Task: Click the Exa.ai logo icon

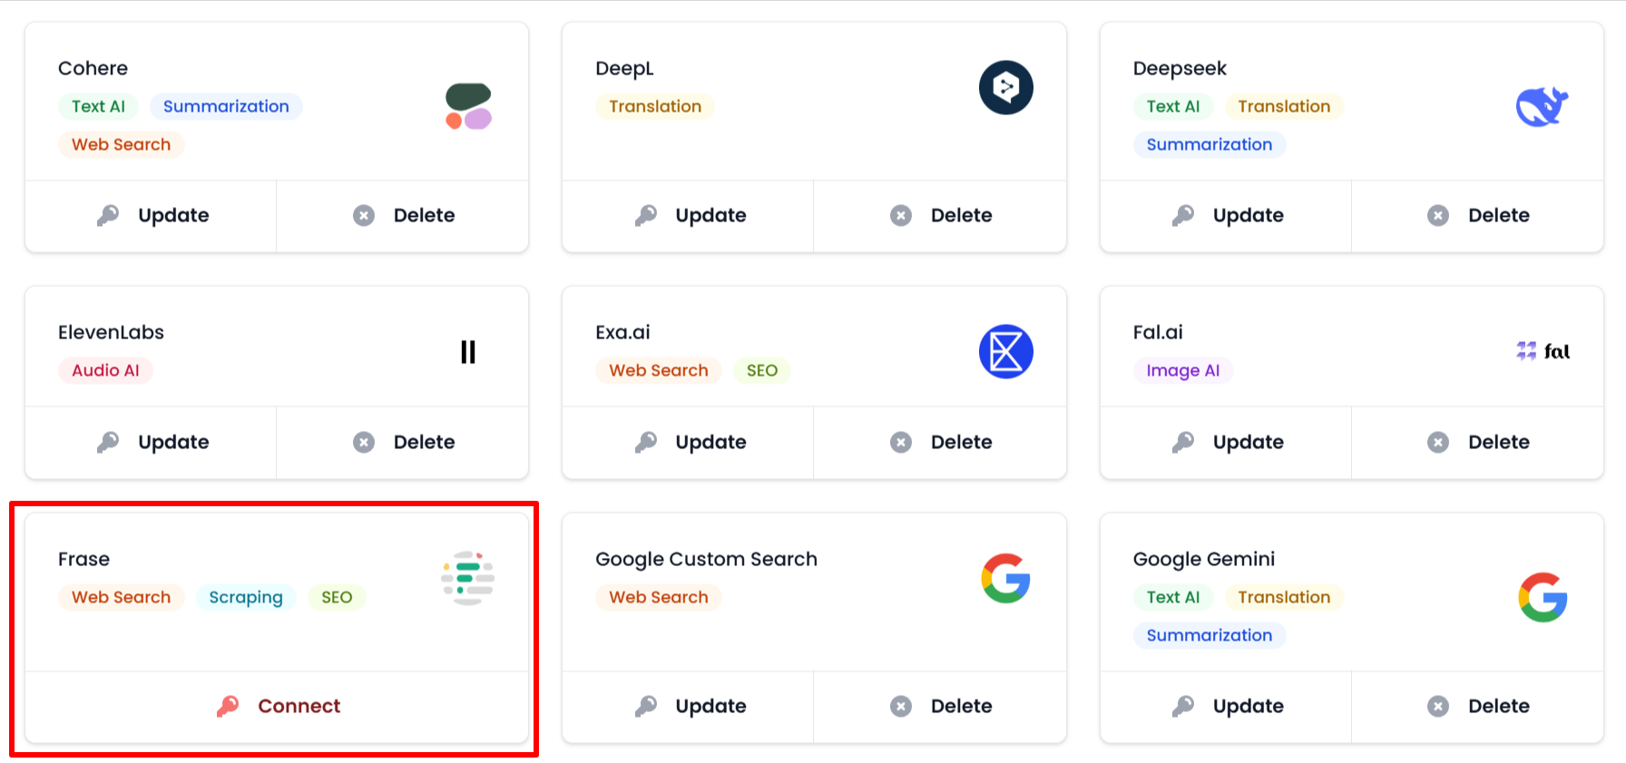Action: point(1005,351)
